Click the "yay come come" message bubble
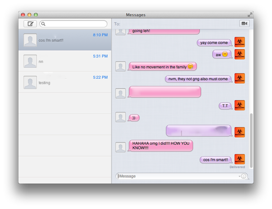This screenshot has height=209, width=272. click(x=214, y=43)
